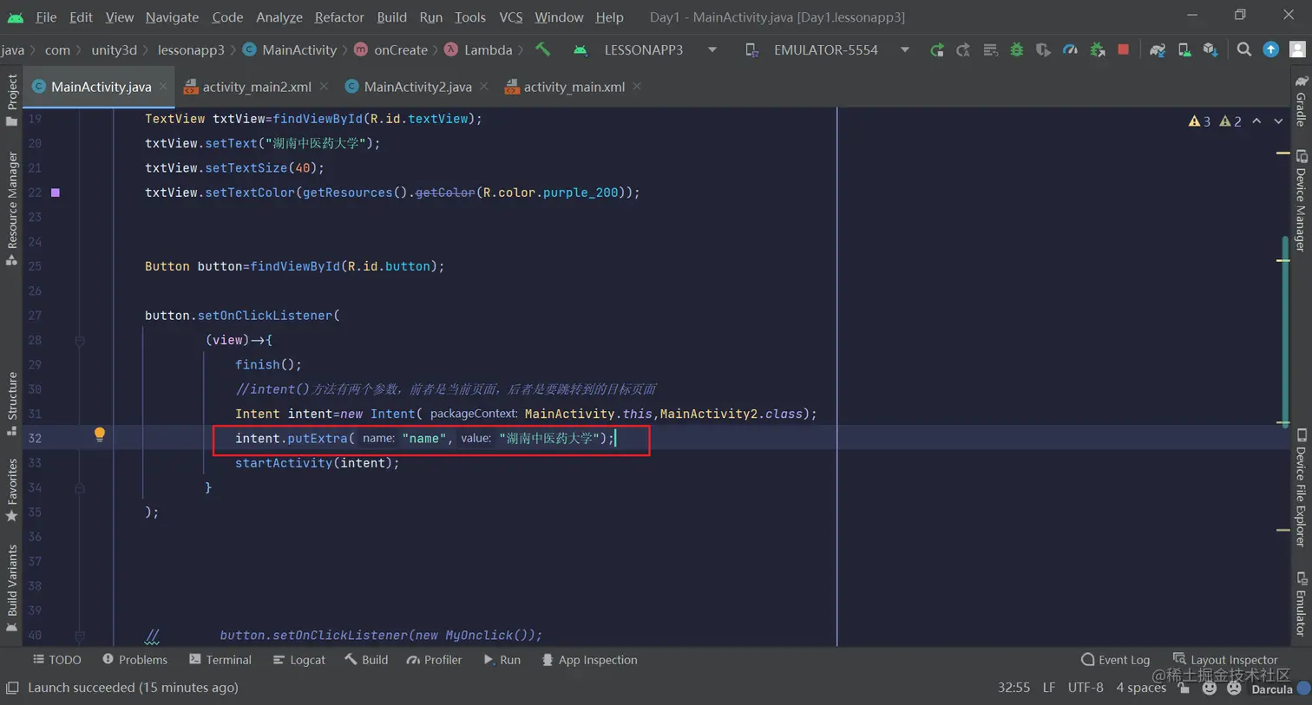1312x705 pixels.
Task: Switch to the activity_main.xml tab
Action: [x=574, y=87]
